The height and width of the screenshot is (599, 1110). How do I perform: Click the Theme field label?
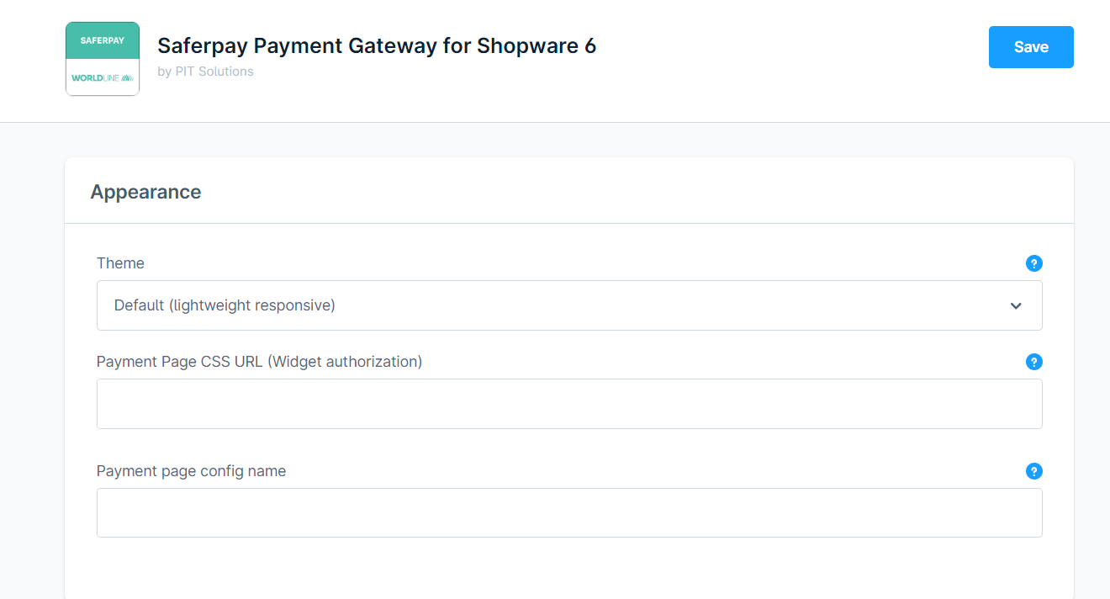point(120,263)
